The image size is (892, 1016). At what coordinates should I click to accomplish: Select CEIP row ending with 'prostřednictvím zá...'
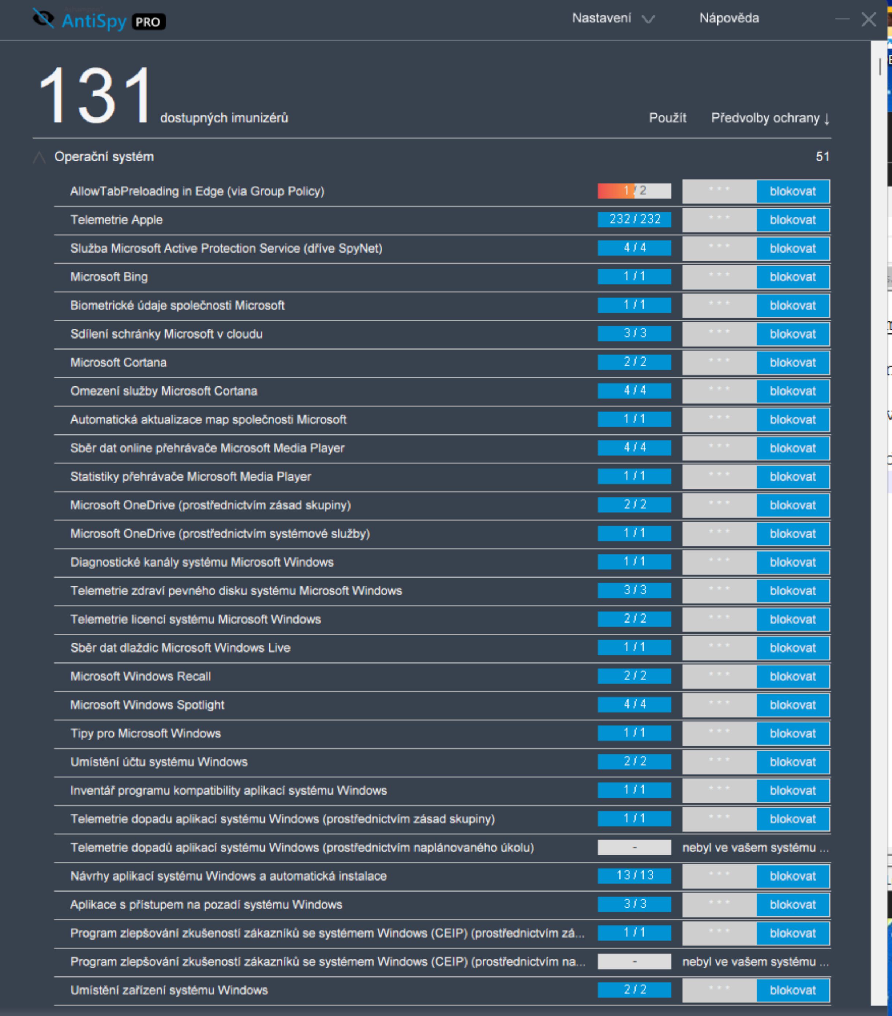click(442, 933)
